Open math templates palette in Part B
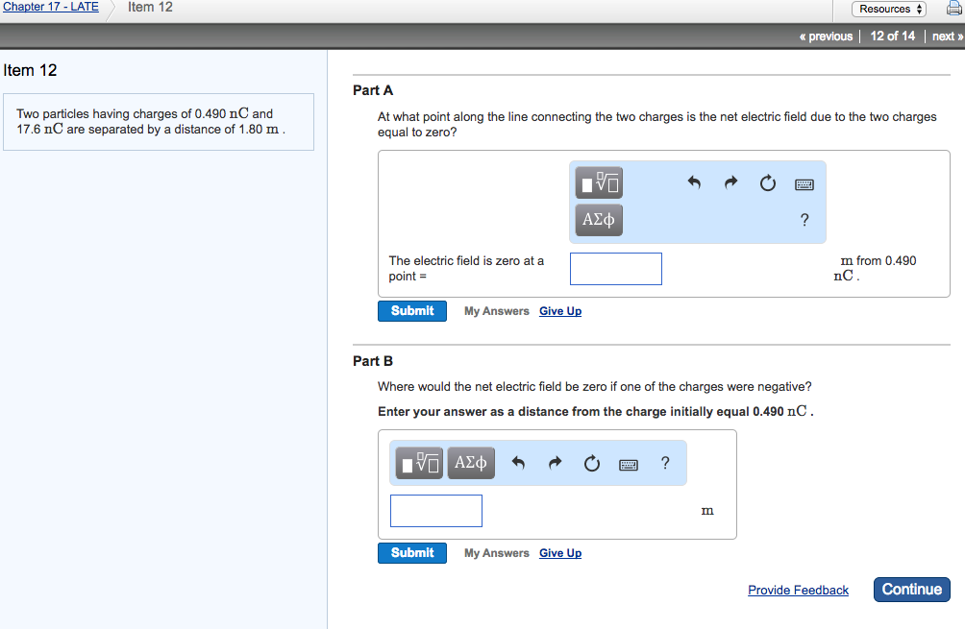Image resolution: width=965 pixels, height=629 pixels. click(421, 463)
